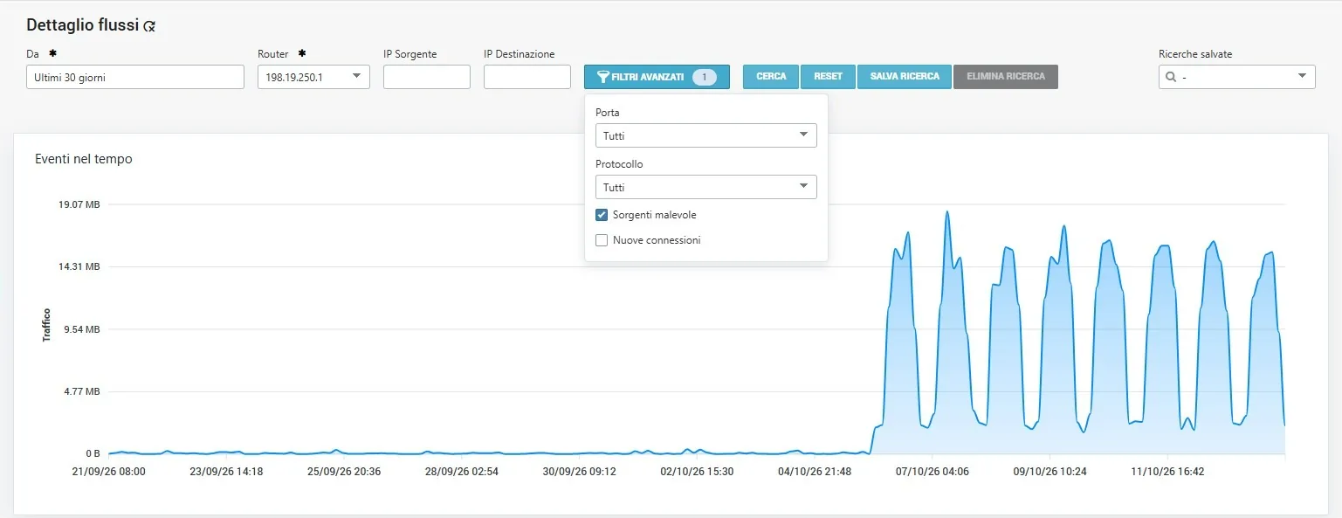Viewport: 1342px width, 518px height.
Task: Click the IP Destinazione field label
Action: point(520,54)
